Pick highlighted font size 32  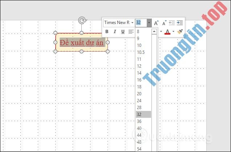pos(143,115)
